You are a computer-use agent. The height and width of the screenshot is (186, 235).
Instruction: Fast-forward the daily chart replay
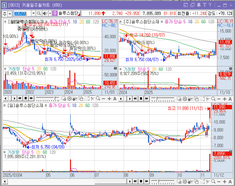147,181
